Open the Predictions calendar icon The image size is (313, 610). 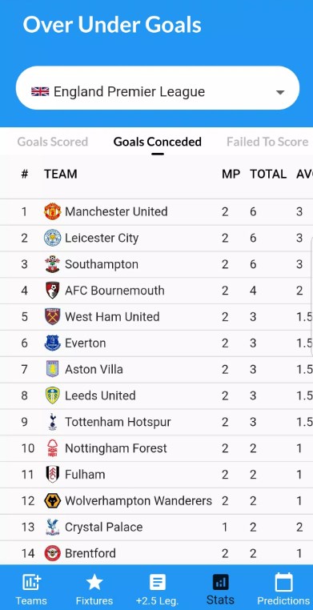[x=283, y=582]
